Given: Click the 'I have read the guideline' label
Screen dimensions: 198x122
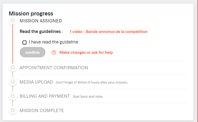Looking at the screenshot, I should (53, 42).
